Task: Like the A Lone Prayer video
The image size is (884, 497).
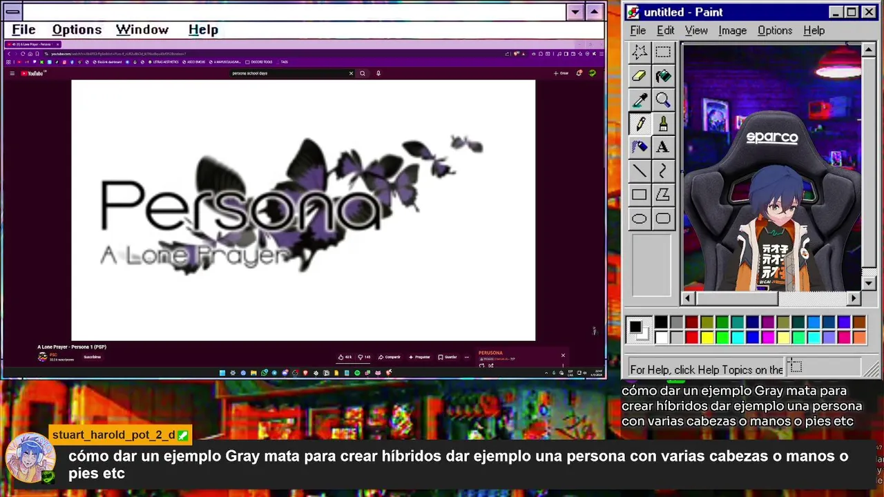Action: 345,357
